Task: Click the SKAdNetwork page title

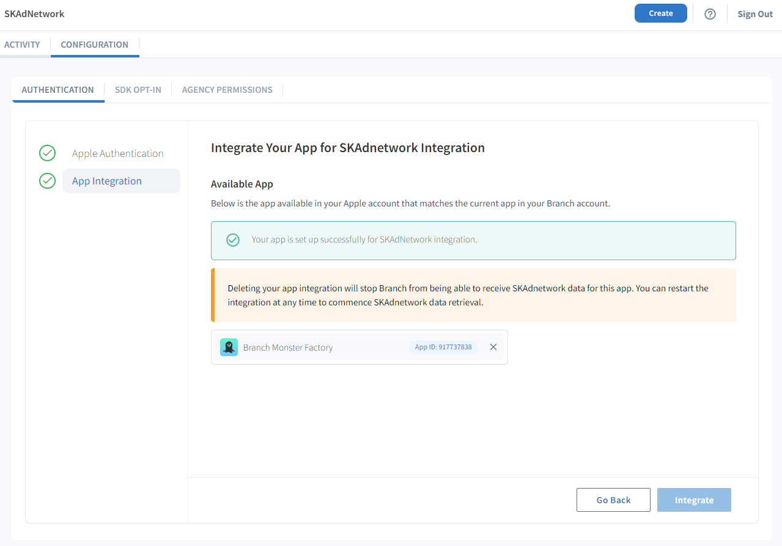Action: (34, 13)
